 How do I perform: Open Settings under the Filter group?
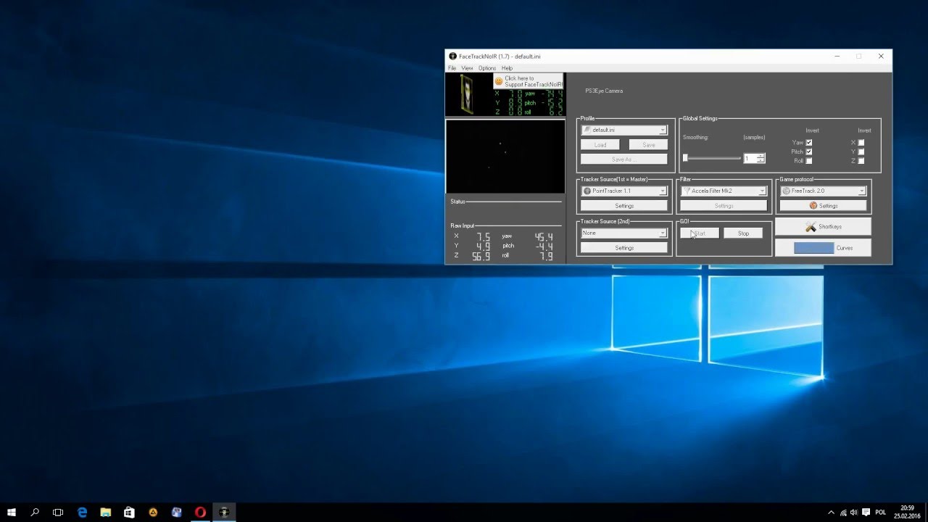(724, 206)
